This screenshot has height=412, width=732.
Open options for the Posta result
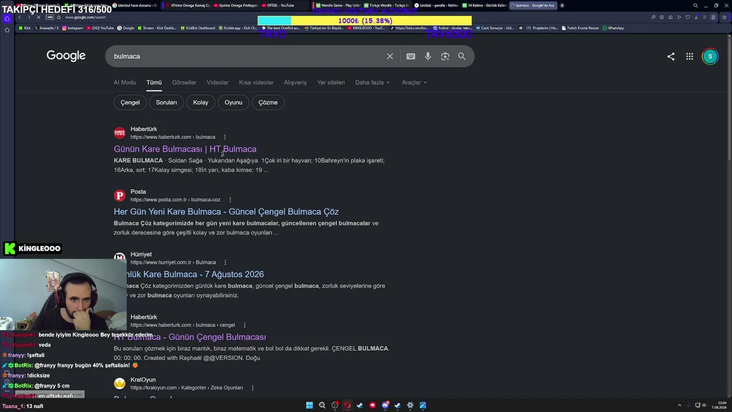(230, 200)
